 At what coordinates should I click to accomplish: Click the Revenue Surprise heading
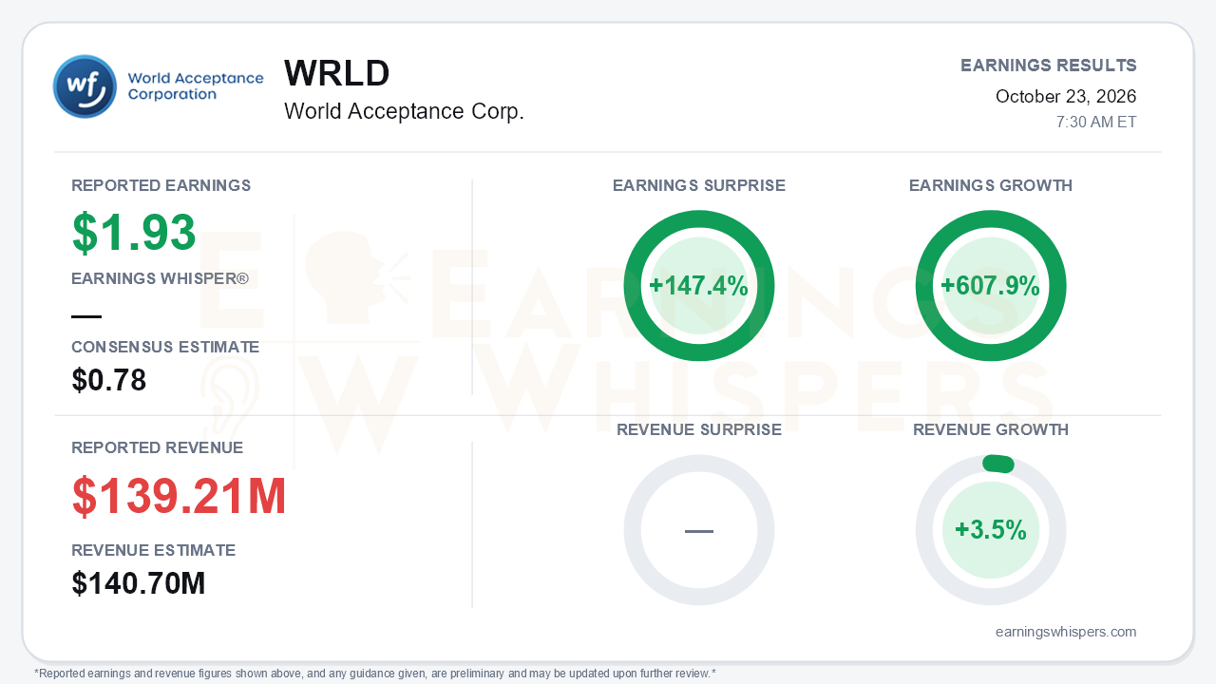click(x=699, y=429)
